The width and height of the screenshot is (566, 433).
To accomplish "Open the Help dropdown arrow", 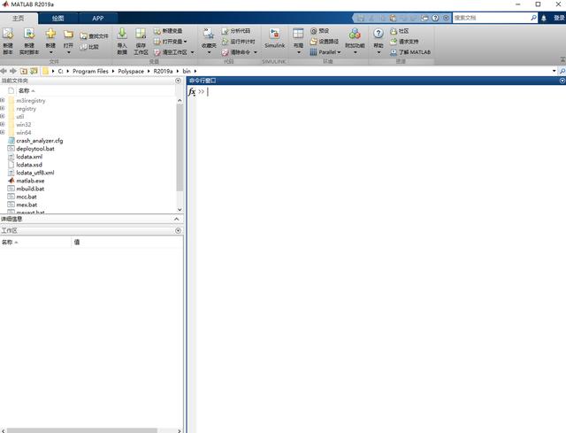I will click(x=379, y=53).
